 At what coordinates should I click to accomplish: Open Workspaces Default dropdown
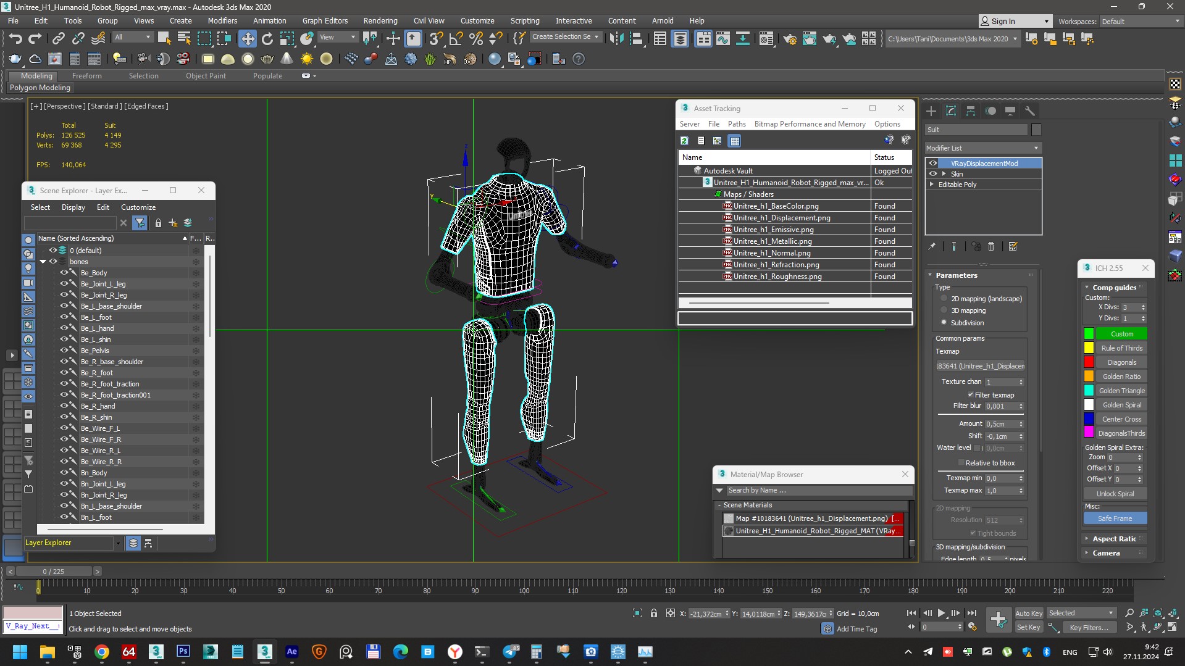click(1141, 21)
